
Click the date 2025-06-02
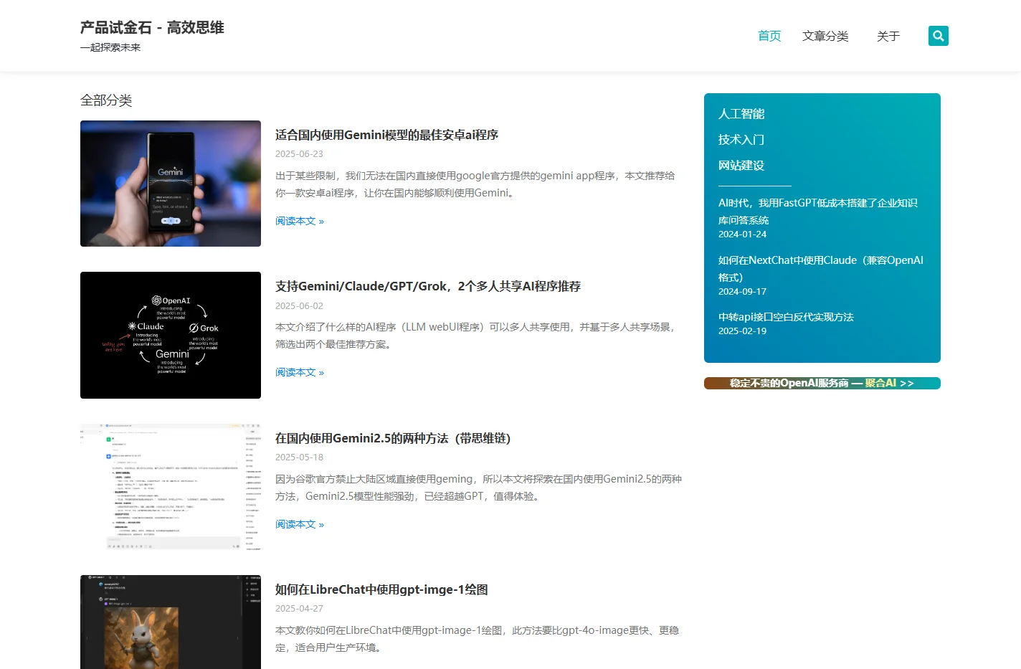pyautogui.click(x=299, y=305)
